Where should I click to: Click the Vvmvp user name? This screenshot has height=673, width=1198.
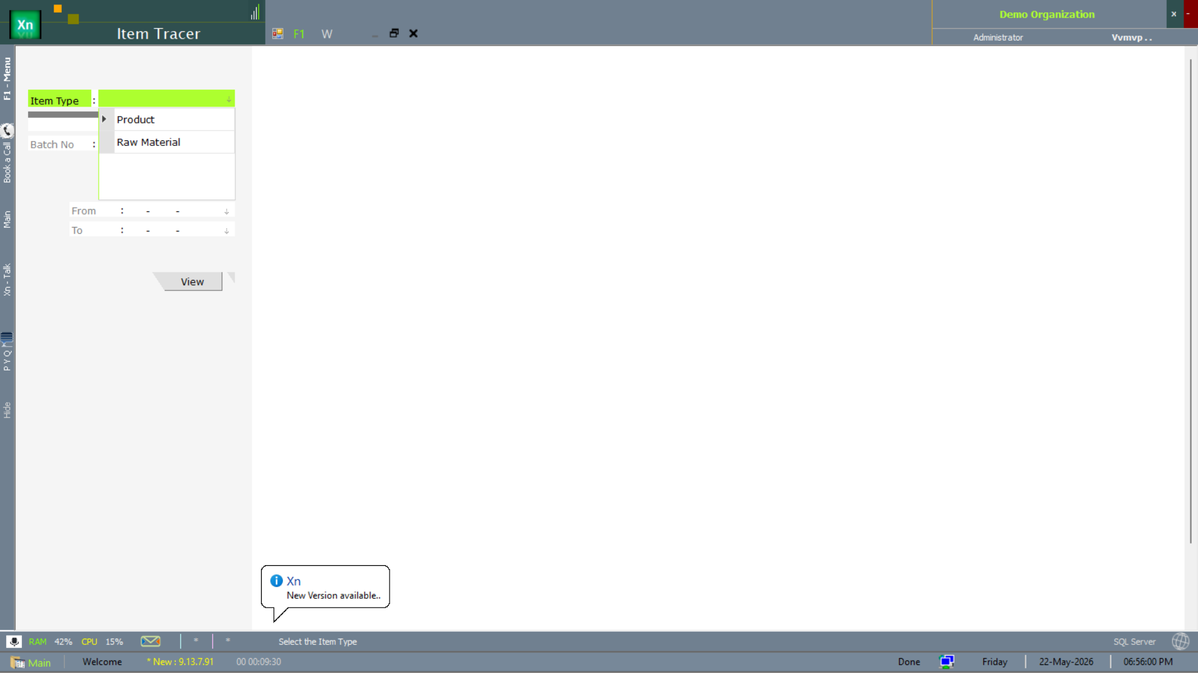pyautogui.click(x=1131, y=37)
